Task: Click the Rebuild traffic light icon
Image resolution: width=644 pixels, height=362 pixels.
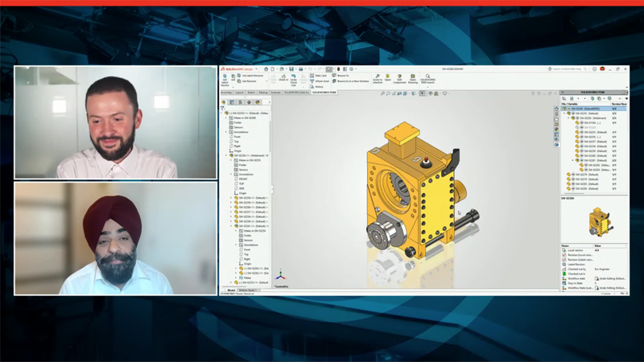Action: (x=338, y=69)
